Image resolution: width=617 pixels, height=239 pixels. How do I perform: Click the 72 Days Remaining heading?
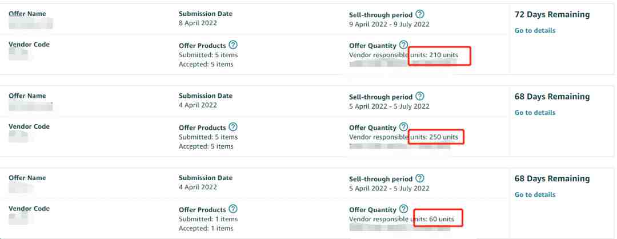click(552, 15)
